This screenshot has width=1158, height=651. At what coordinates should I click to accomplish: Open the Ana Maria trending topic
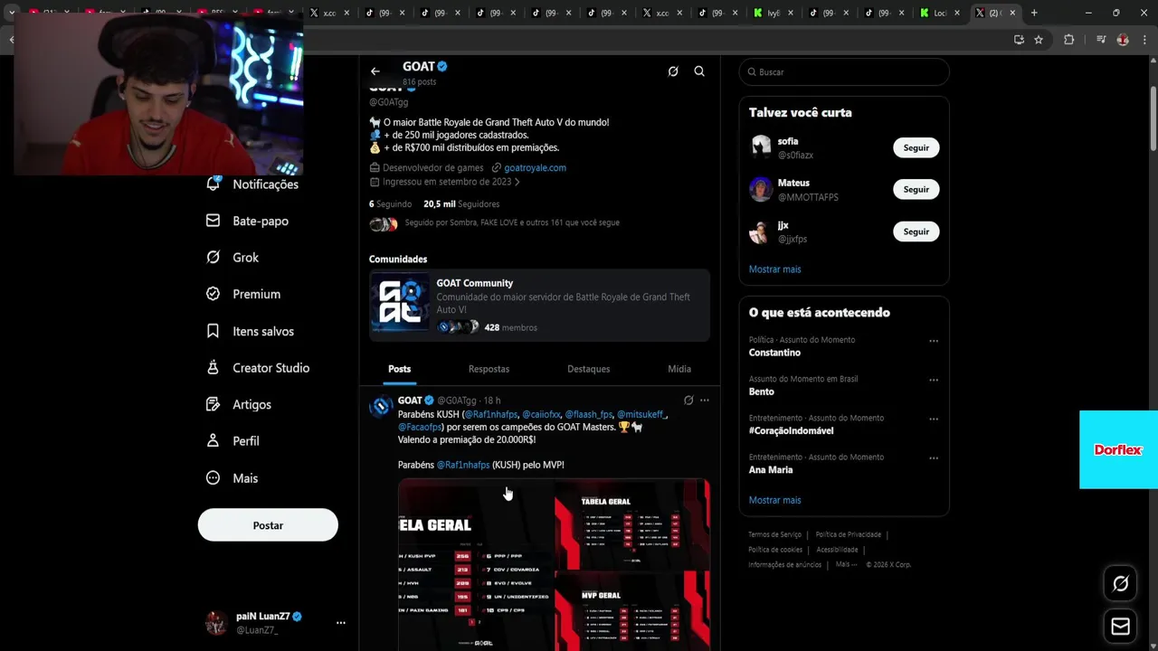click(x=771, y=470)
